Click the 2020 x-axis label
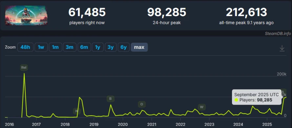 pos(123,124)
